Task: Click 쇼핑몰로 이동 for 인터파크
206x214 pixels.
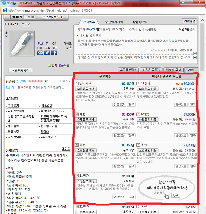Action: 86,89
